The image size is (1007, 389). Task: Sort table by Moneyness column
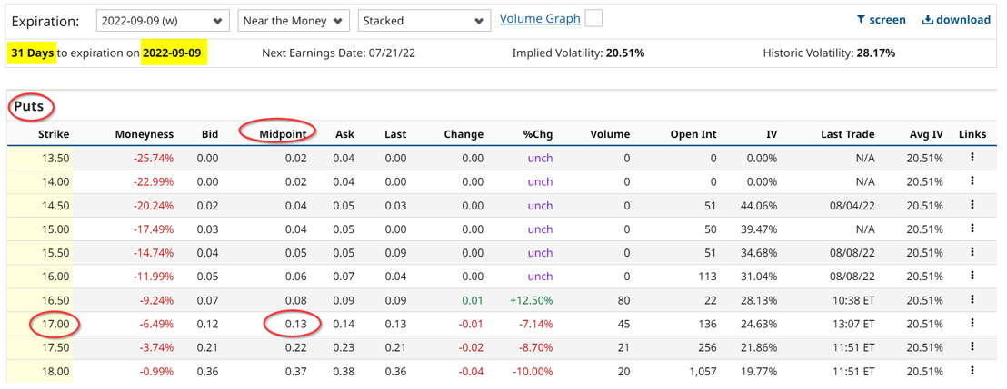click(x=144, y=134)
